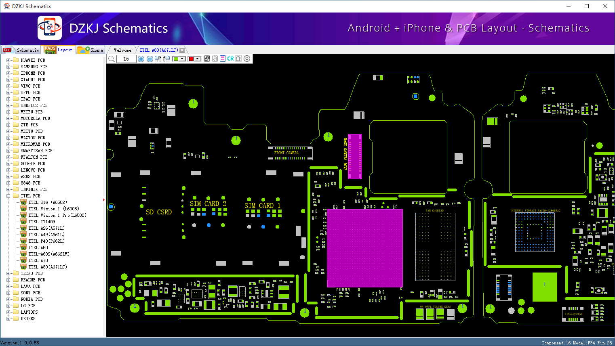Click the green color swatch in the toolbar

(x=176, y=59)
